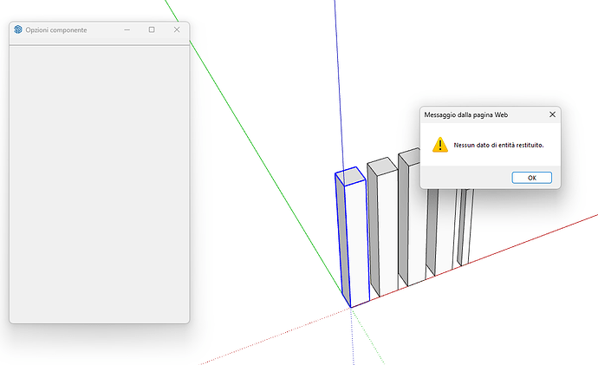Click OK in the web page message dialog

[x=531, y=178]
